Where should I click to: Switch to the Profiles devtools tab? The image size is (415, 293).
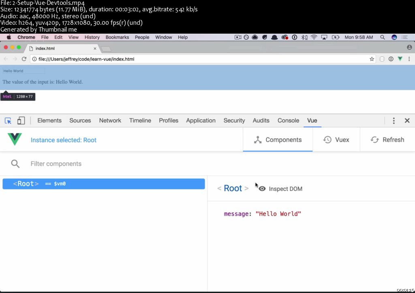pyautogui.click(x=168, y=120)
